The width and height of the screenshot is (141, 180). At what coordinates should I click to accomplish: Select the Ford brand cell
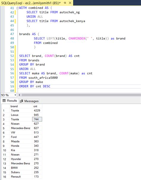(x=21, y=137)
